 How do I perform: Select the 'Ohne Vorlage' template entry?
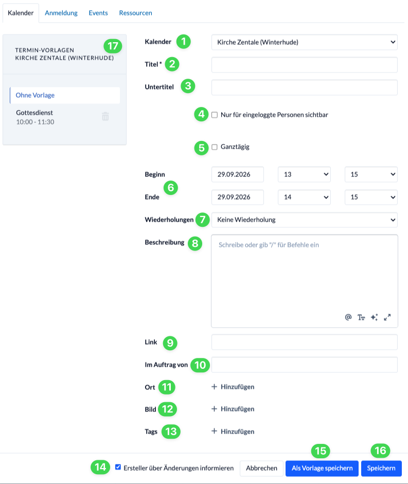tap(65, 95)
